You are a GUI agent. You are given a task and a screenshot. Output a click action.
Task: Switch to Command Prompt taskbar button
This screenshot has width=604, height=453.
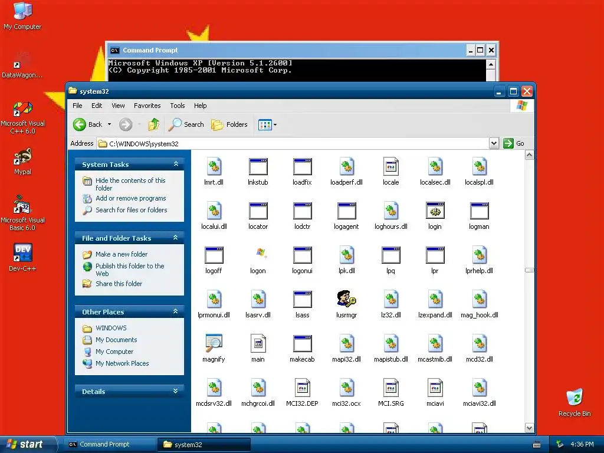110,444
